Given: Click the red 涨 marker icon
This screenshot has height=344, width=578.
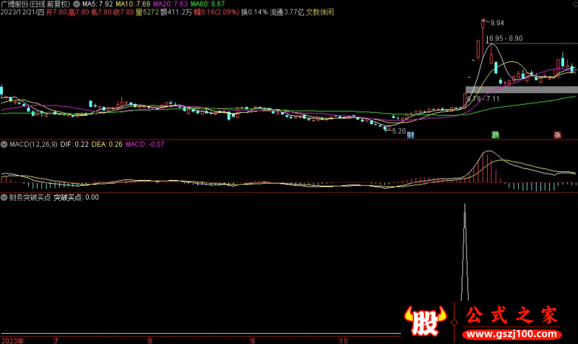Looking at the screenshot, I should click(557, 135).
